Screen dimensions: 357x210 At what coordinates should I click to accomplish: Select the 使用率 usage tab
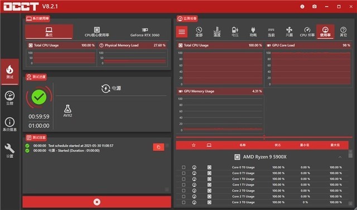coord(325,32)
